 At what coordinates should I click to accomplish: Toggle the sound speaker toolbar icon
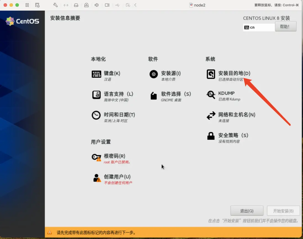pos(97,5)
